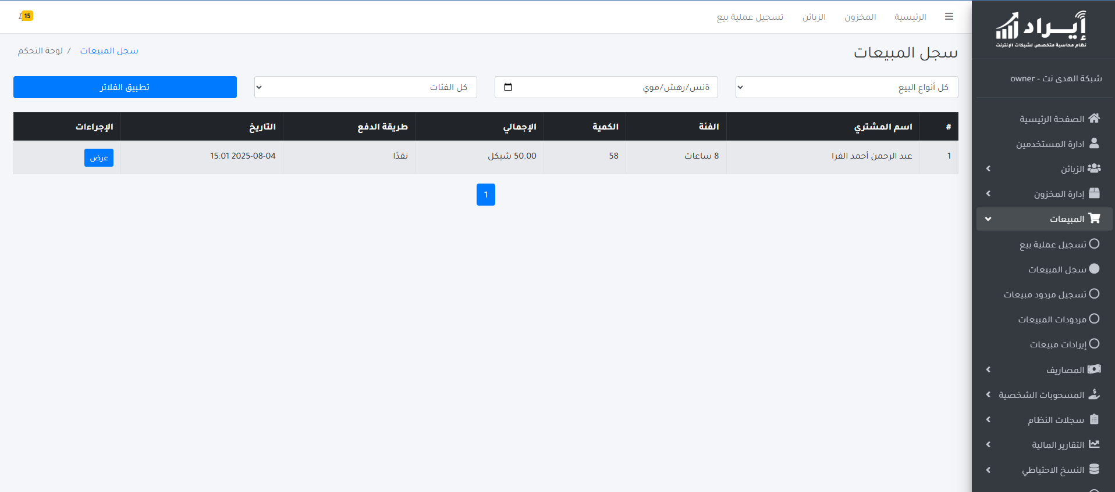The image size is (1115, 492).
Task: Open the calendar picker in date field
Action: click(508, 87)
